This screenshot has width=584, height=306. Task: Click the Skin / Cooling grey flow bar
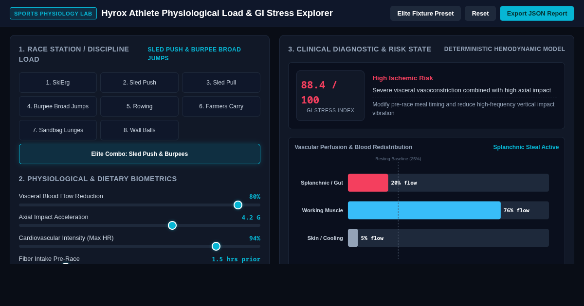point(353,238)
